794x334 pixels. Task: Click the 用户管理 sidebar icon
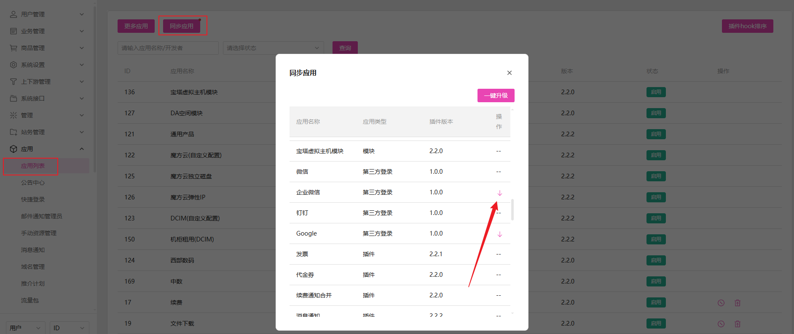coord(13,14)
